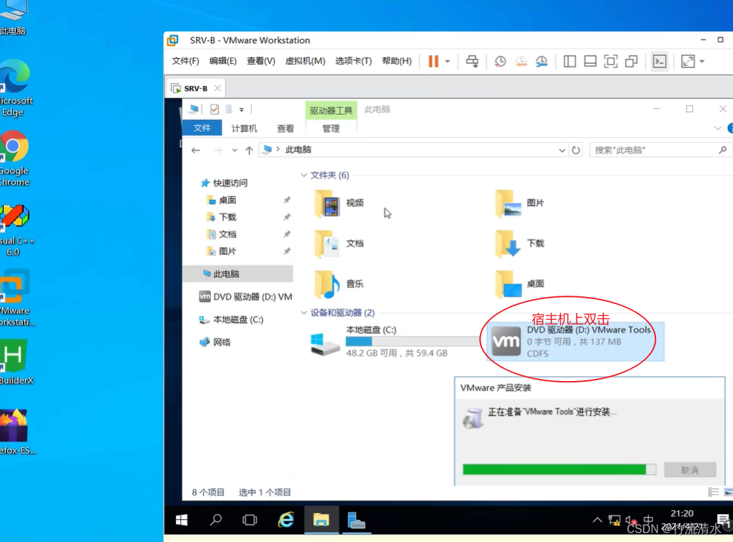This screenshot has height=542, width=733.
Task: Select the 桌面 folder in main pane
Action: click(520, 283)
